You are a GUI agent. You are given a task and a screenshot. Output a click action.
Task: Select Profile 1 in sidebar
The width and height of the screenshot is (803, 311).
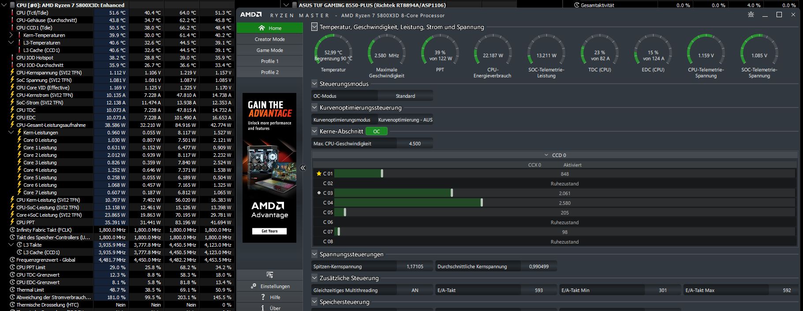(270, 61)
